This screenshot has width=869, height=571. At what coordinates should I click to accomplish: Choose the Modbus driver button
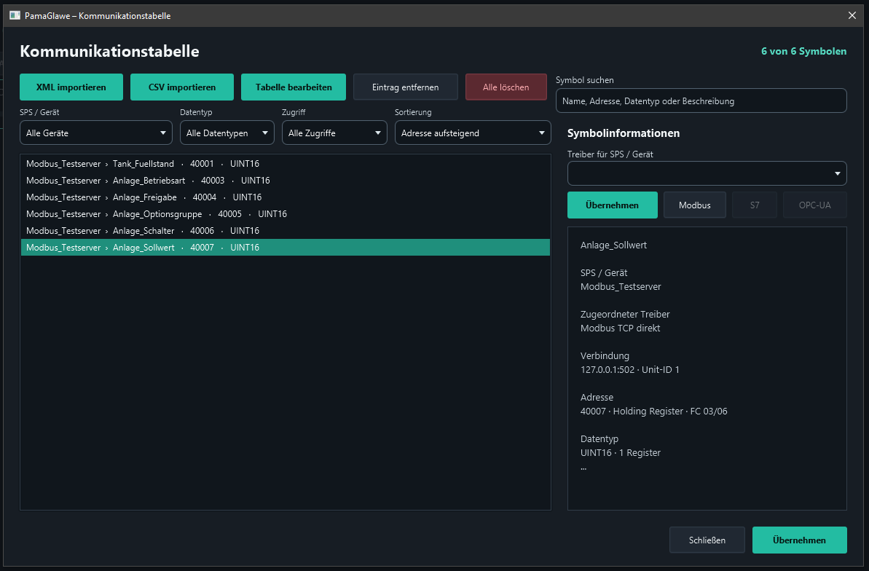point(694,205)
